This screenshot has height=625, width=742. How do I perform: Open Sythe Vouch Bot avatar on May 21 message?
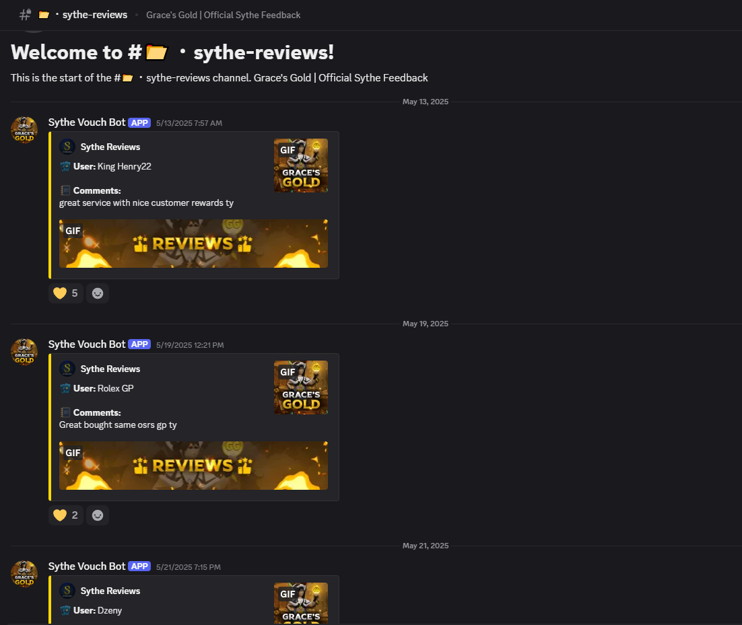(x=24, y=573)
